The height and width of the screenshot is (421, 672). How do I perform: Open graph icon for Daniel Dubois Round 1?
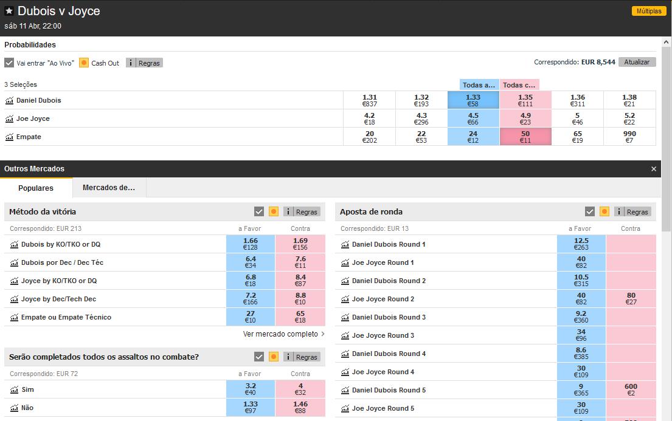345,245
